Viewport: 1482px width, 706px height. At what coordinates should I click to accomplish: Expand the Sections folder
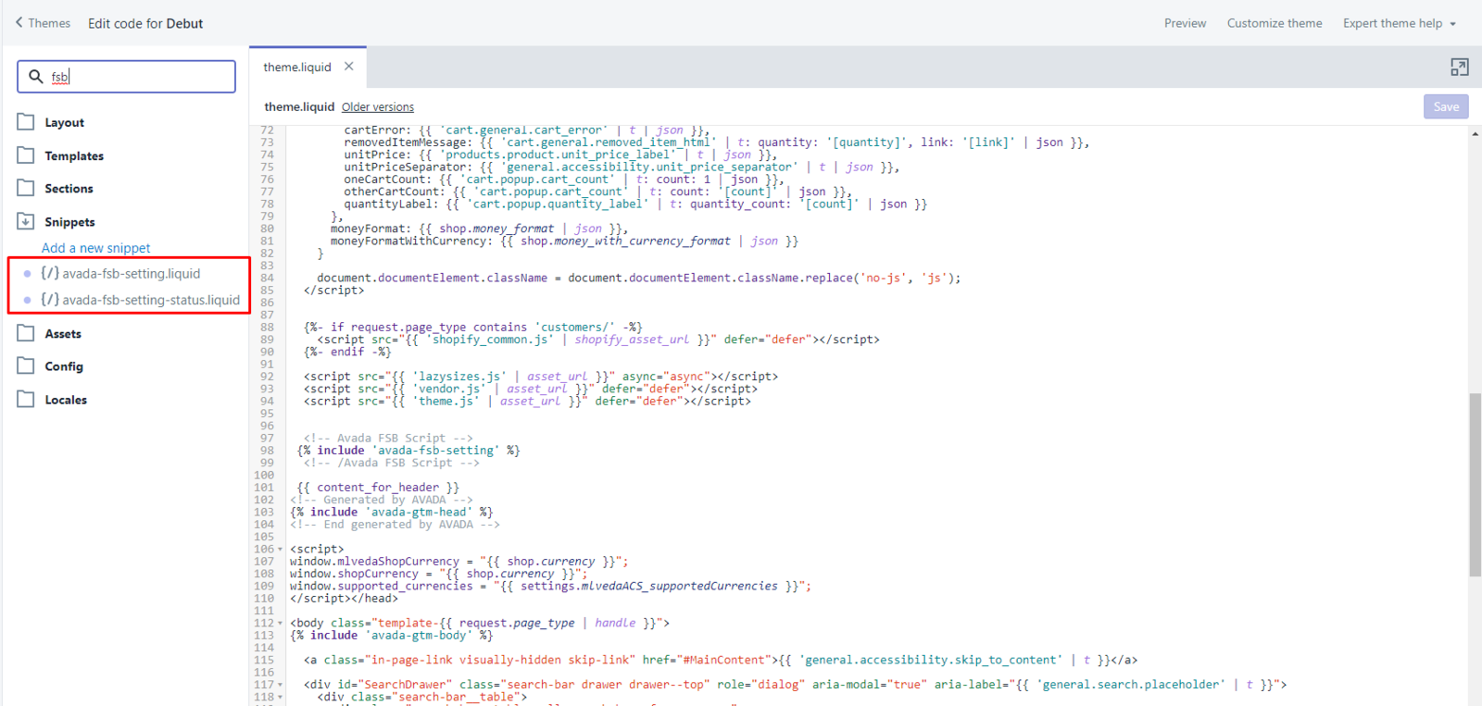coord(69,189)
